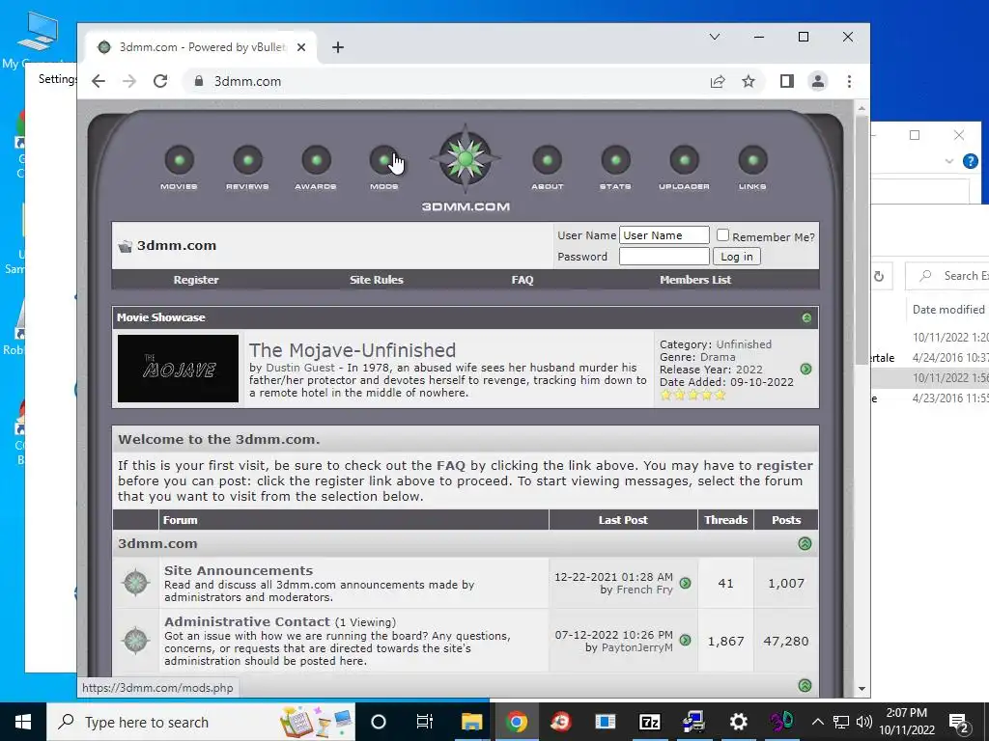
Task: Open 7-Zip from taskbar
Action: coord(650,722)
